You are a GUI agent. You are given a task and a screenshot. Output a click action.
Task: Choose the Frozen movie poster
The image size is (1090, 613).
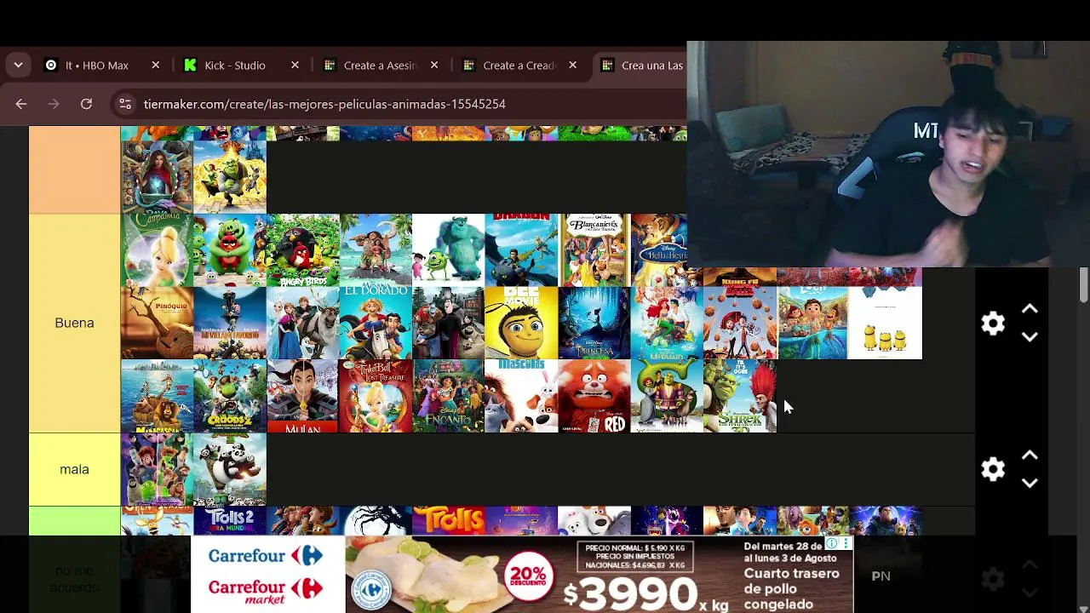click(x=303, y=324)
